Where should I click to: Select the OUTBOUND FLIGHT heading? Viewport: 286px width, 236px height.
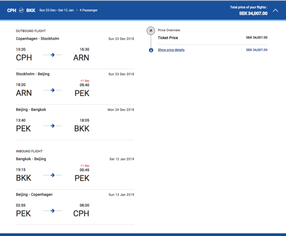click(x=31, y=31)
